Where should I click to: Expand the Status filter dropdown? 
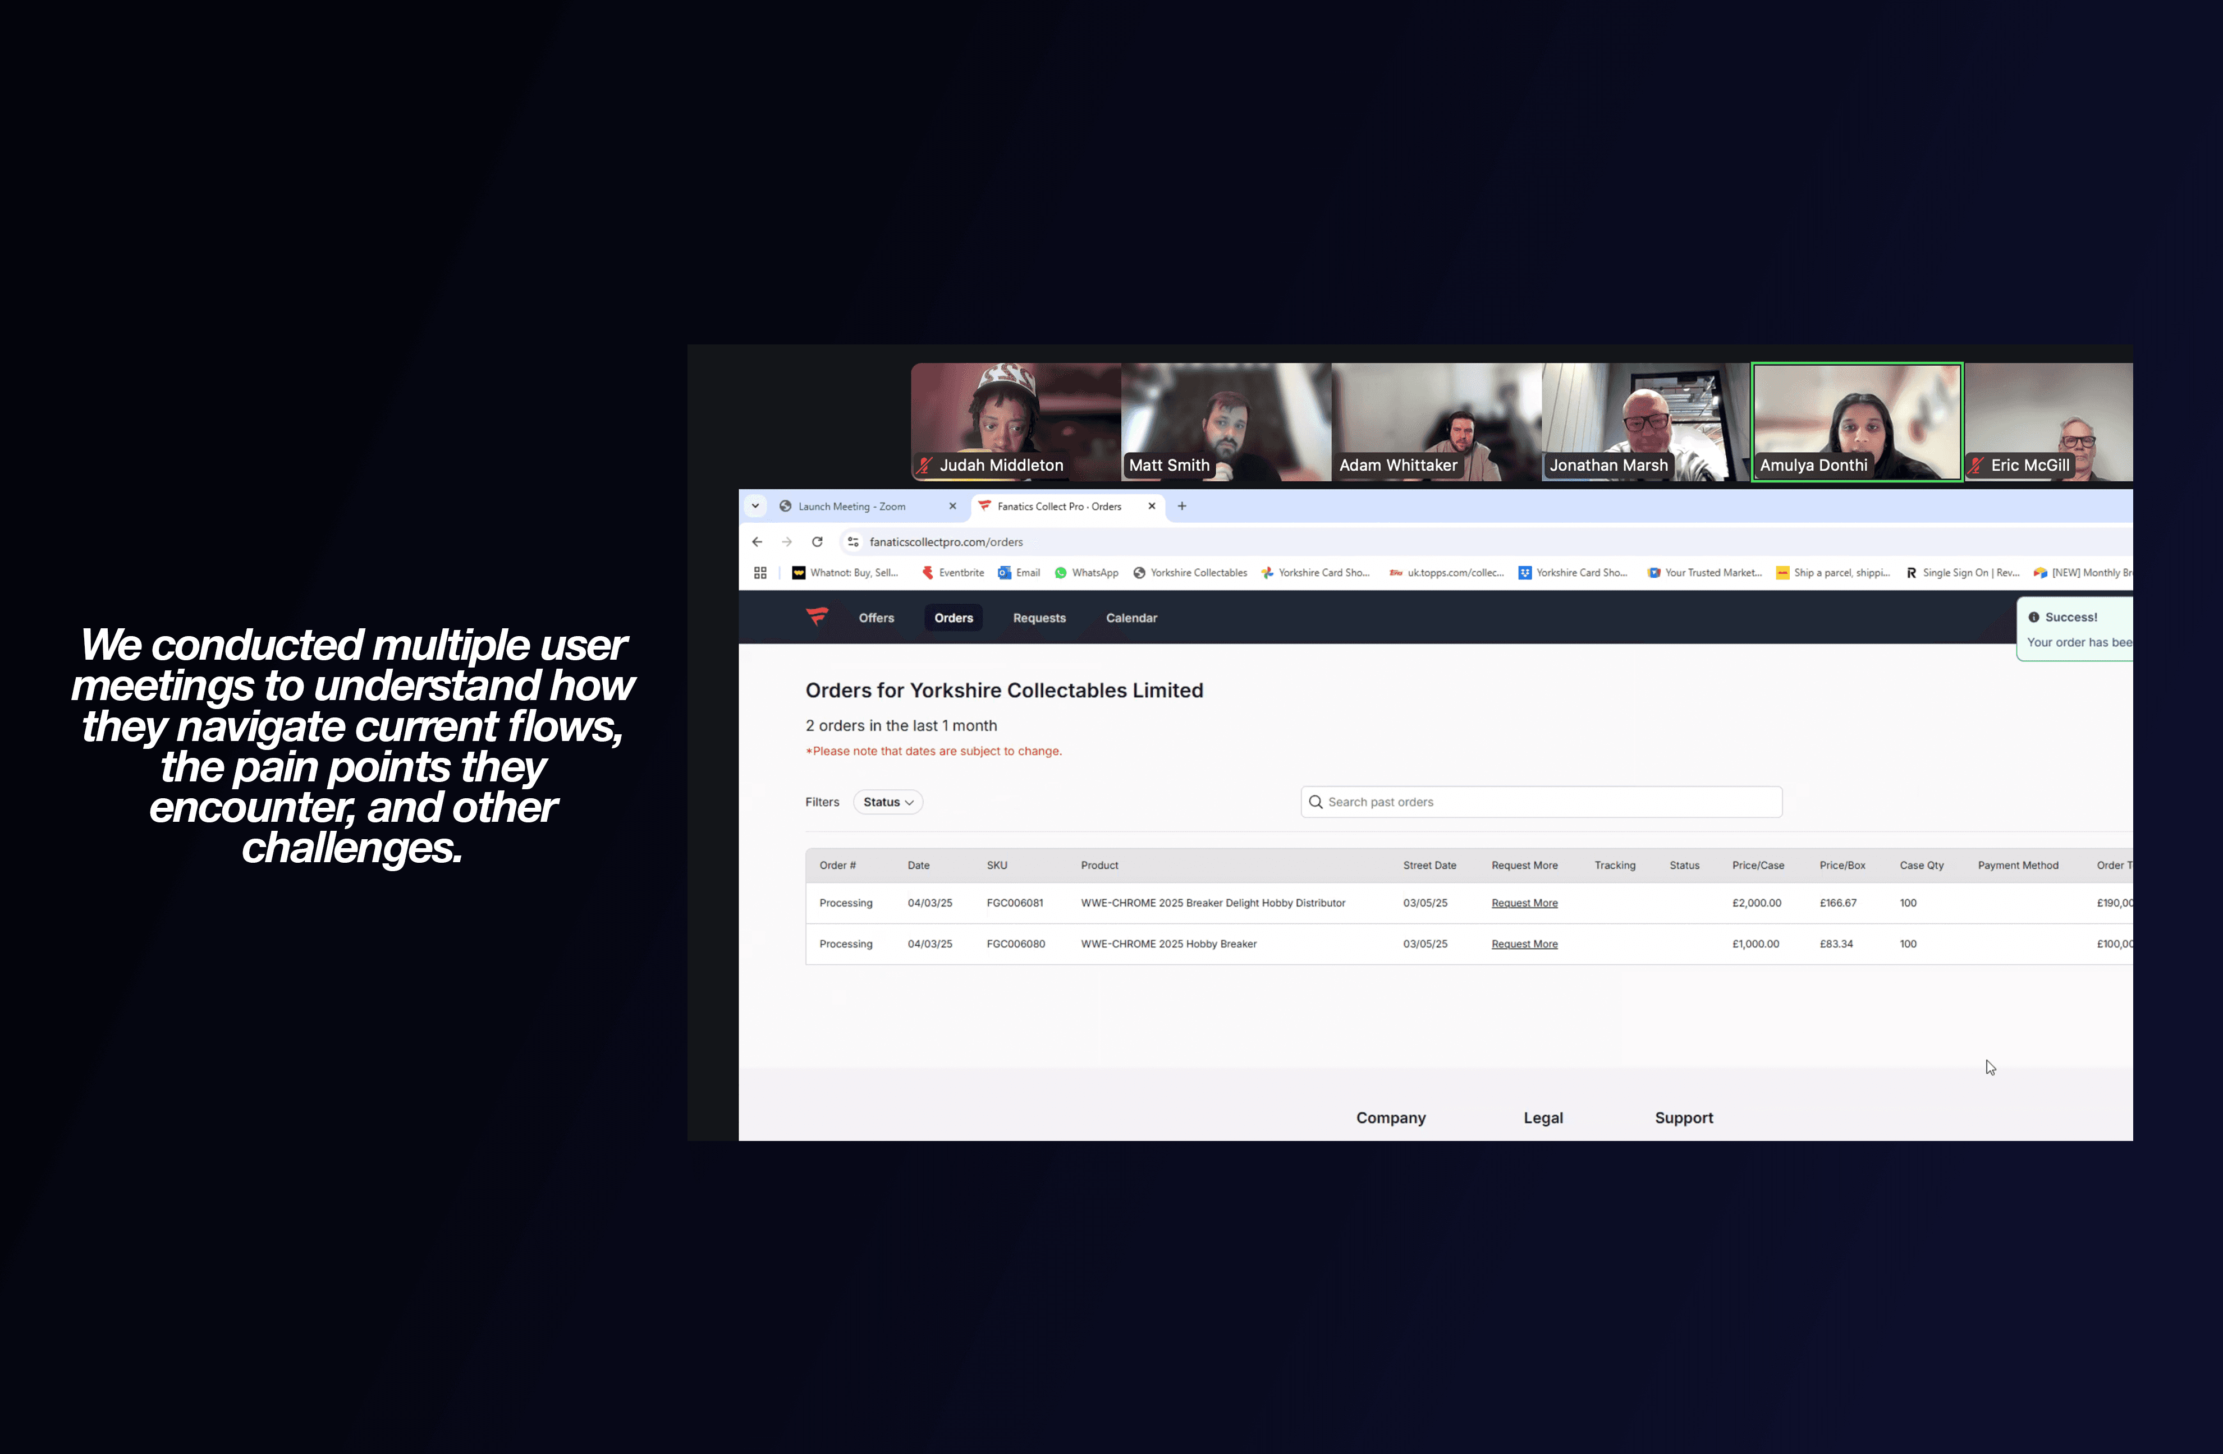coord(887,802)
